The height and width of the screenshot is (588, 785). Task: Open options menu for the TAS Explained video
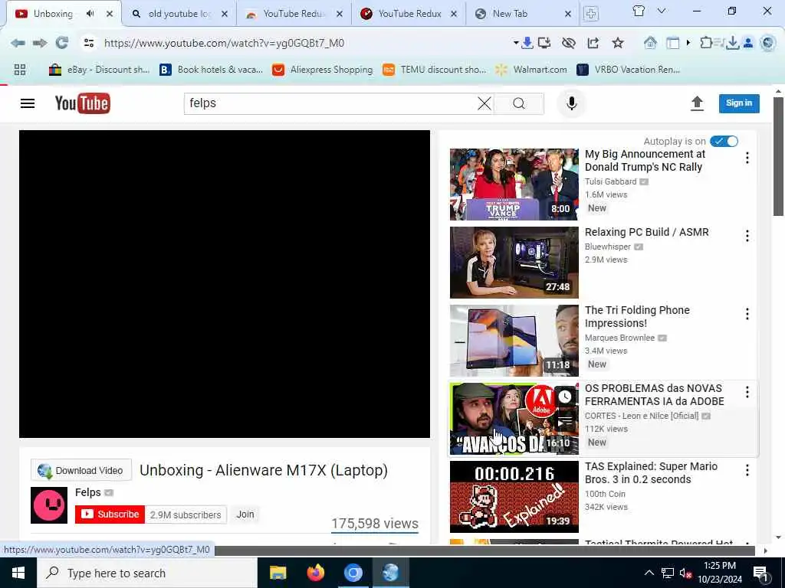(x=747, y=470)
